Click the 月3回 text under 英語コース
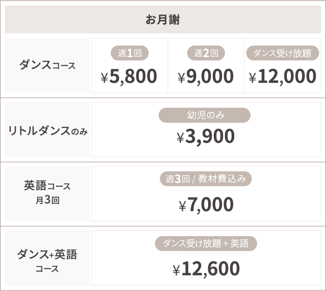The image size is (326, 291). point(48,200)
